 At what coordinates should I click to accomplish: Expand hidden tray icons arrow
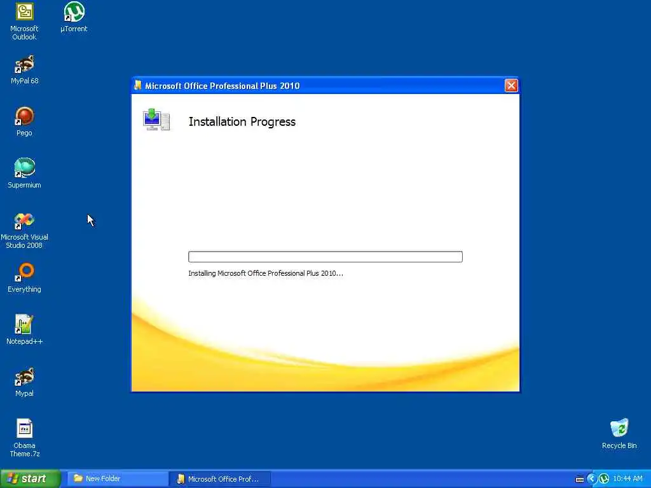(591, 479)
